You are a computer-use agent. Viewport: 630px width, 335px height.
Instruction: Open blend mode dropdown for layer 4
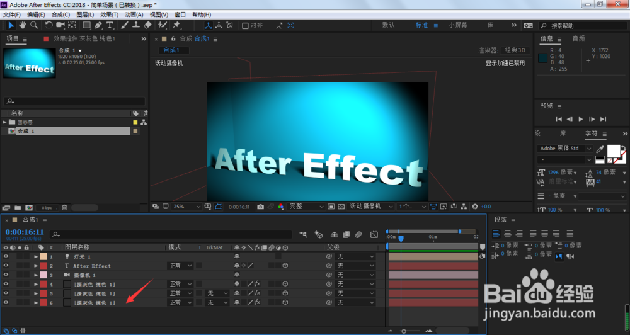[x=180, y=284]
